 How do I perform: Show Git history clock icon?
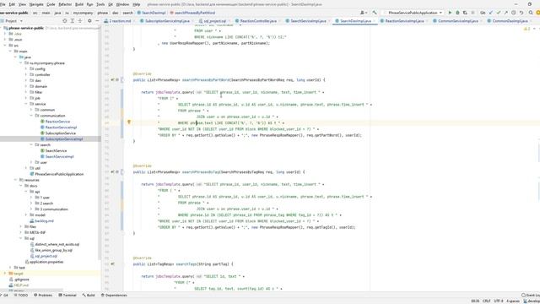pyautogui.click(x=514, y=13)
